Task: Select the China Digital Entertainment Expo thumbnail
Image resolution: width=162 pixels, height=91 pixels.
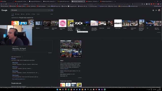Action: pos(94,23)
